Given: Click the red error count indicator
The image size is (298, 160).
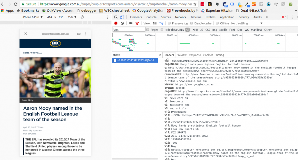Looking at the screenshot, I should [284, 17].
